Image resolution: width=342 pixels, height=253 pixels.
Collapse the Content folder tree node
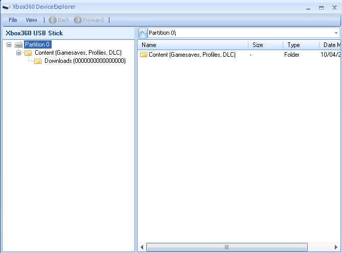(x=19, y=53)
